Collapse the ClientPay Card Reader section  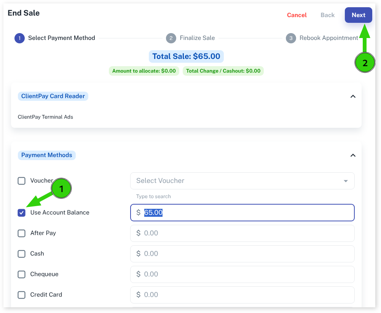[353, 96]
